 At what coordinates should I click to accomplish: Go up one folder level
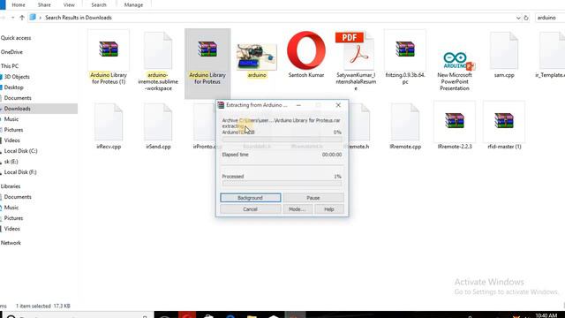point(22,18)
